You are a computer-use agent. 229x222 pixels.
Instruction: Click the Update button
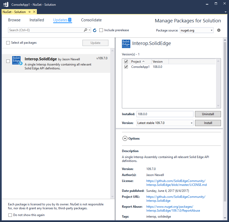95,43
